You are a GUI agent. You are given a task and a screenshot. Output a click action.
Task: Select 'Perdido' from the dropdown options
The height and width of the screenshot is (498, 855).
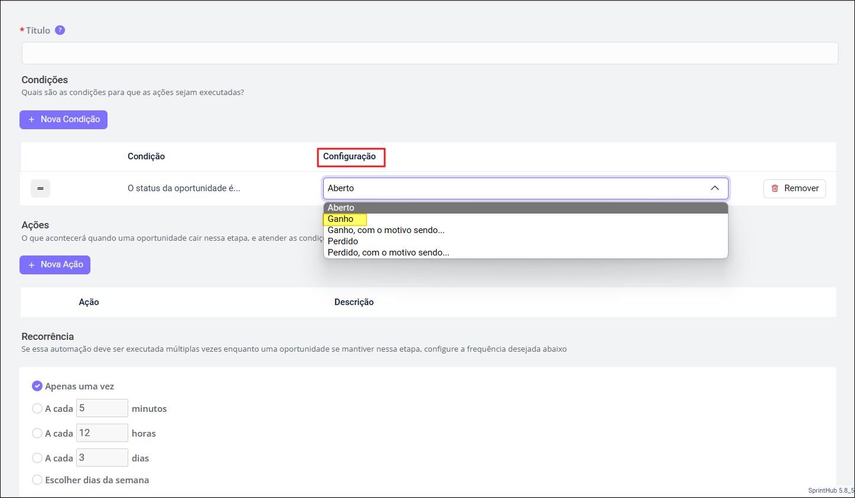pos(343,241)
